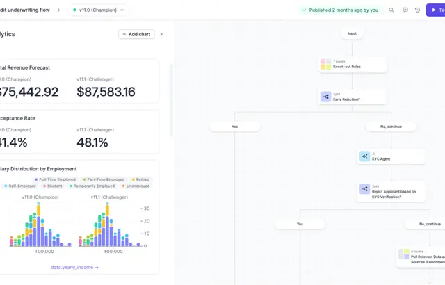Click the Early Rejection? node label
The width and height of the screenshot is (445, 285).
346,99
